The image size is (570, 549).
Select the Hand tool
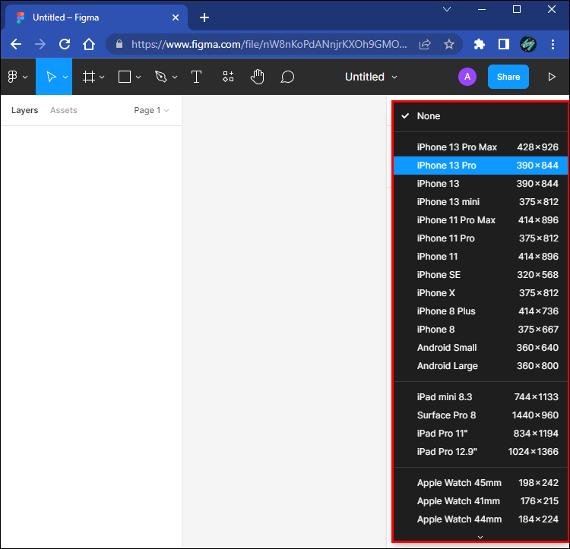point(258,77)
